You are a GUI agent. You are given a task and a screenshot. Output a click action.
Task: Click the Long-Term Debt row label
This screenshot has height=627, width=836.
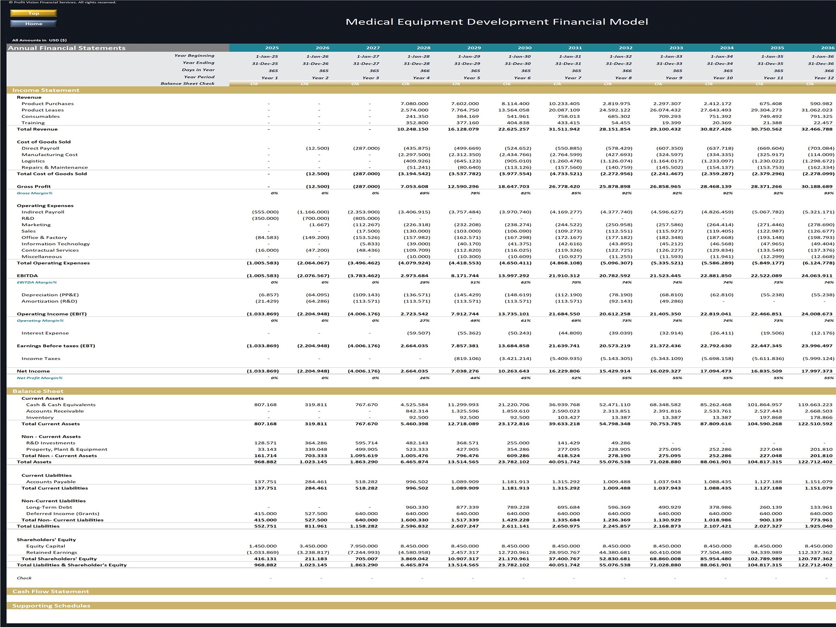click(49, 507)
